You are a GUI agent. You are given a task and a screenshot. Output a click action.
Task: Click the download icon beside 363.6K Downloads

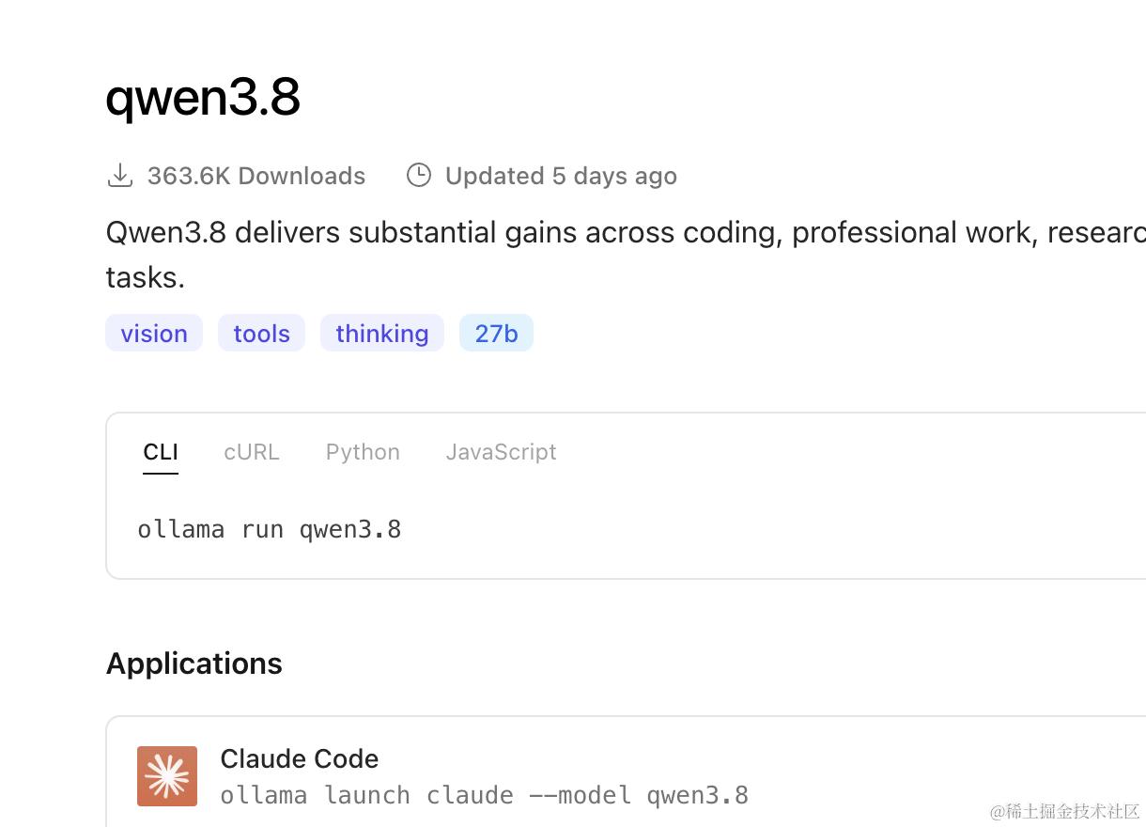(x=120, y=176)
